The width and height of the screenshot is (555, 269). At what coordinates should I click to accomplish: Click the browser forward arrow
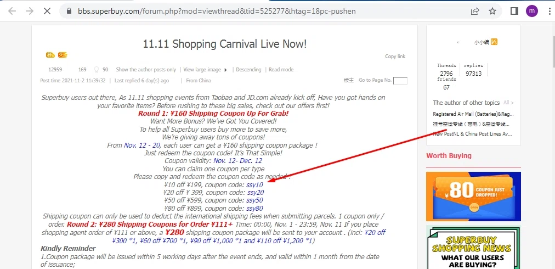click(30, 11)
